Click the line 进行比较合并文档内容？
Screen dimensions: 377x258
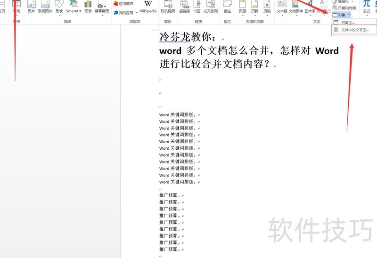click(214, 64)
